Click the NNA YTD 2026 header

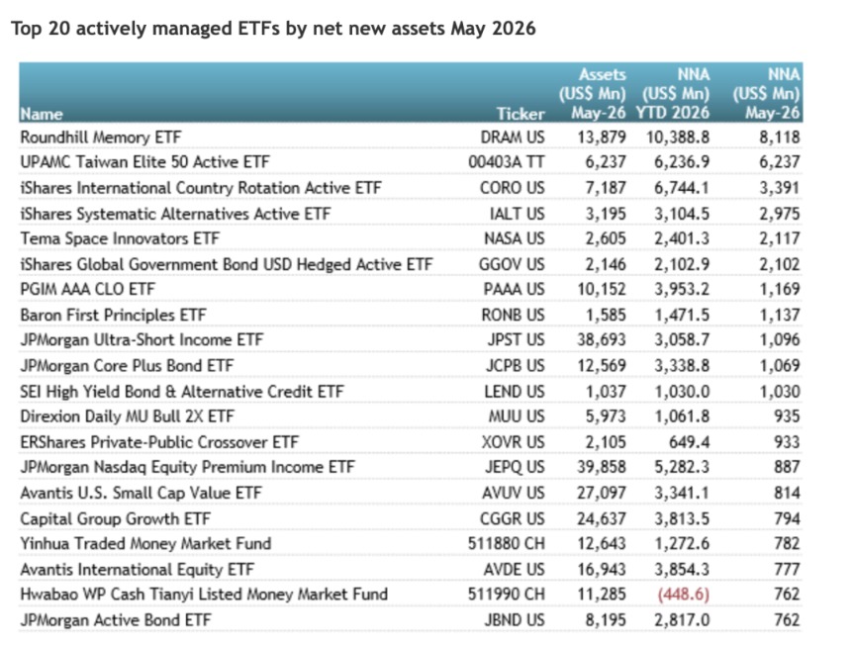point(672,93)
